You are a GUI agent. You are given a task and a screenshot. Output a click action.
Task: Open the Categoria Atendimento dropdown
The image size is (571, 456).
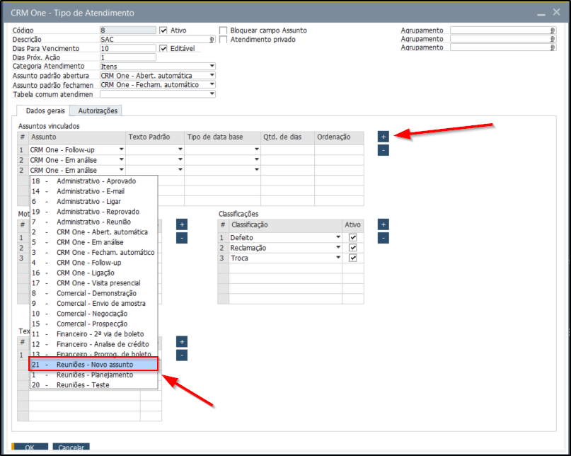(x=212, y=67)
